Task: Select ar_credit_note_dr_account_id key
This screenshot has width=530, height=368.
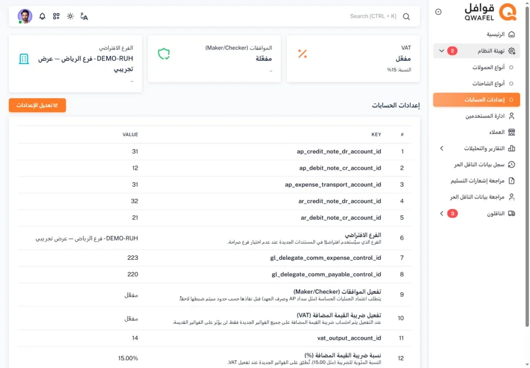Action: (340, 201)
